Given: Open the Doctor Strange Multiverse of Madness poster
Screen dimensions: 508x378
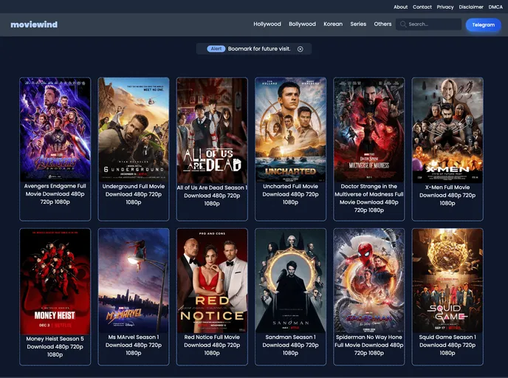Looking at the screenshot, I should click(369, 129).
